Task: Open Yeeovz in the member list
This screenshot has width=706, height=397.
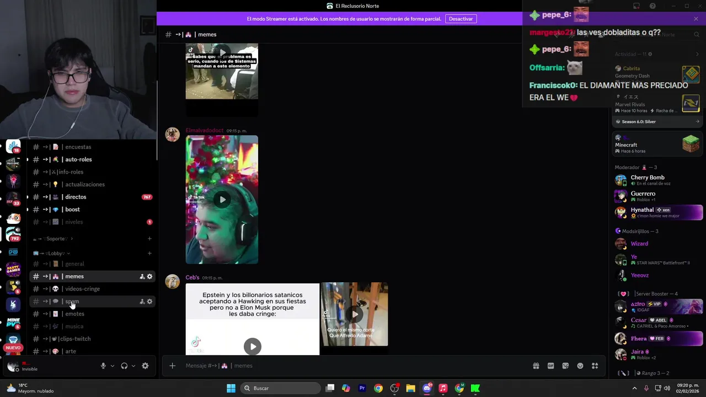Action: pos(659,275)
